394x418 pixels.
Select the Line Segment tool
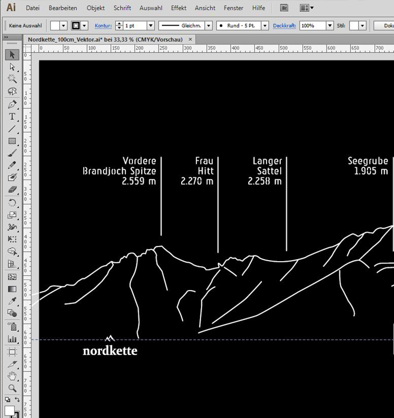click(x=12, y=129)
